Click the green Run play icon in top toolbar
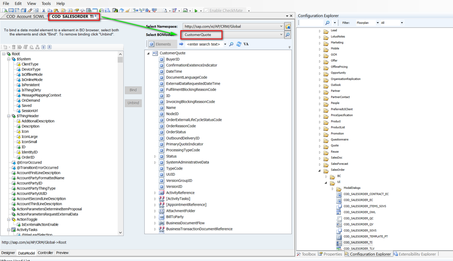Viewport: 453px width, 261px height. [x=196, y=11]
